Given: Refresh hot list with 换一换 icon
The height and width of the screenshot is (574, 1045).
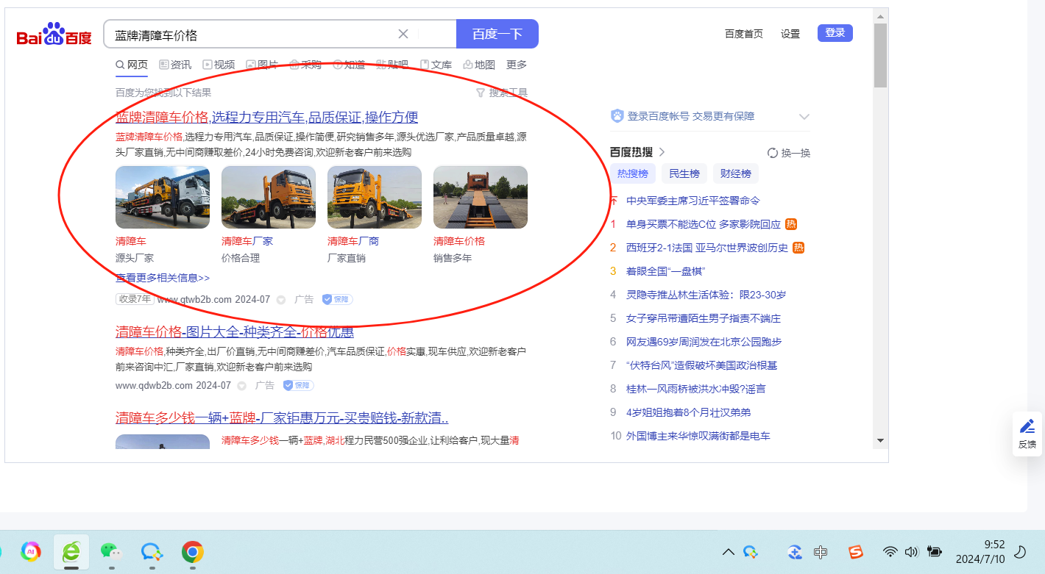Looking at the screenshot, I should point(773,153).
